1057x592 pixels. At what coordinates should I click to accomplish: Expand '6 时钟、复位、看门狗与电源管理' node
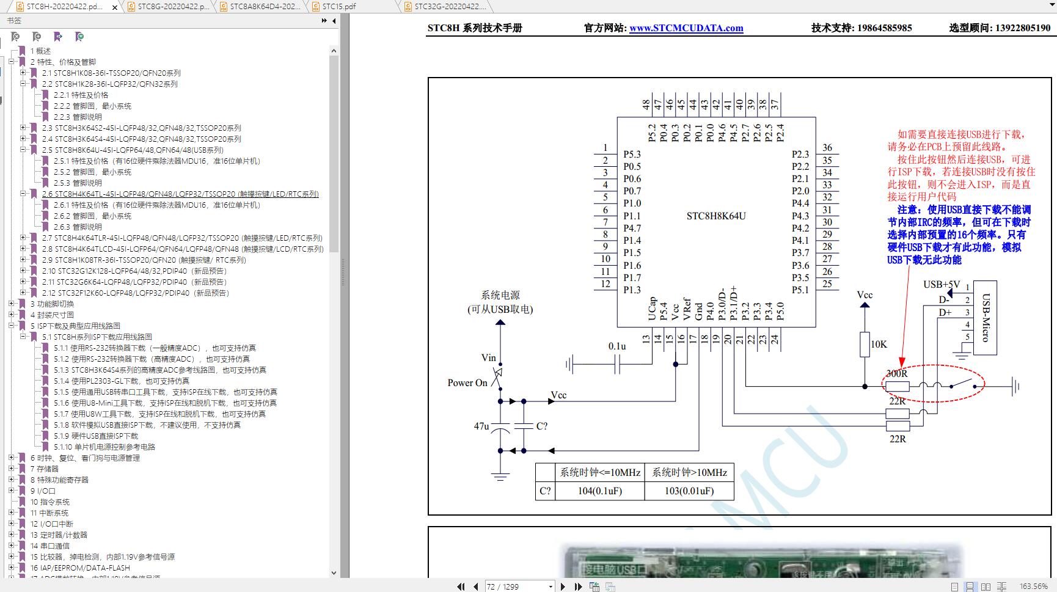tap(12, 458)
